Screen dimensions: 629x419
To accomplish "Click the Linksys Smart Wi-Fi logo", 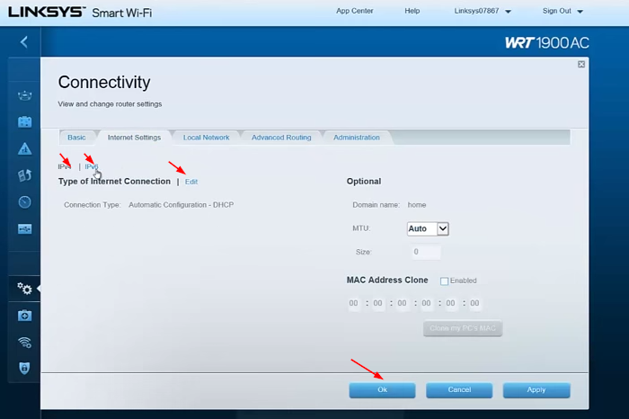I will point(80,12).
